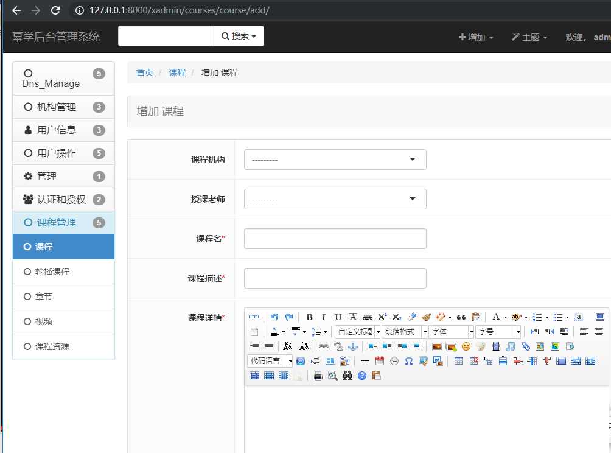The image size is (611, 453).
Task: Go to 课程资源 page
Action: (x=63, y=346)
